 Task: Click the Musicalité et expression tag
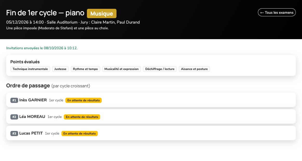point(121,69)
